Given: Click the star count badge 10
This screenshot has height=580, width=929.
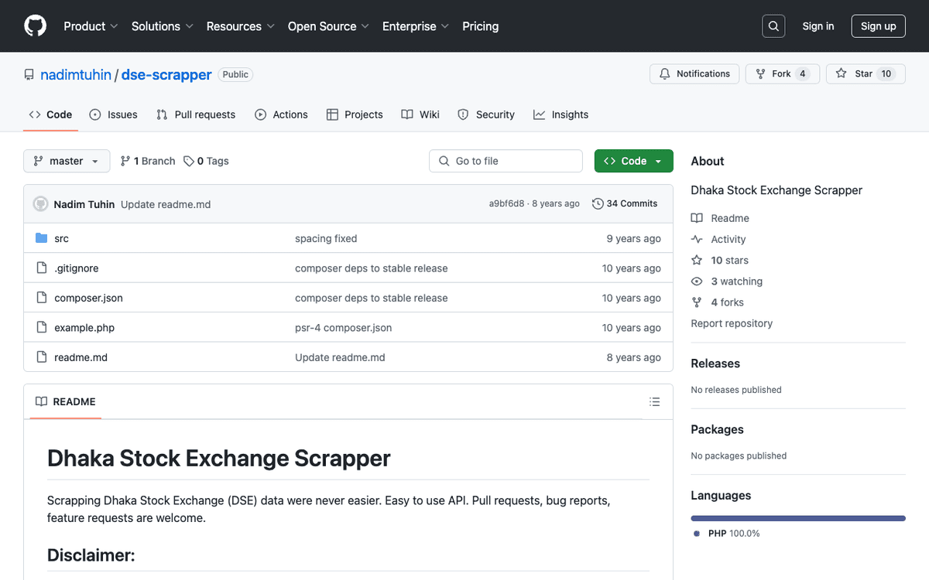Looking at the screenshot, I should coord(886,73).
